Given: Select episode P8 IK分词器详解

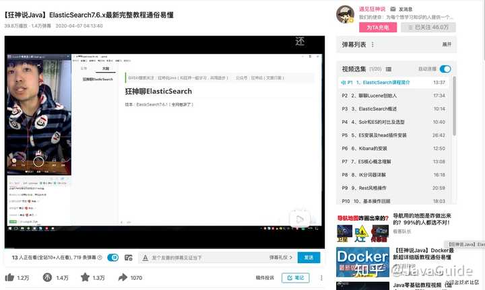Looking at the screenshot, I should pos(393,175).
